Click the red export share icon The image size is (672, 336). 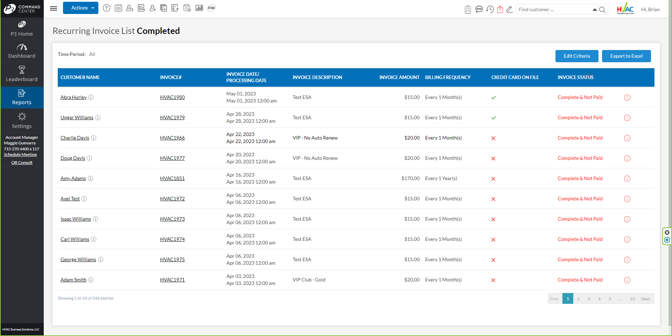[500, 9]
